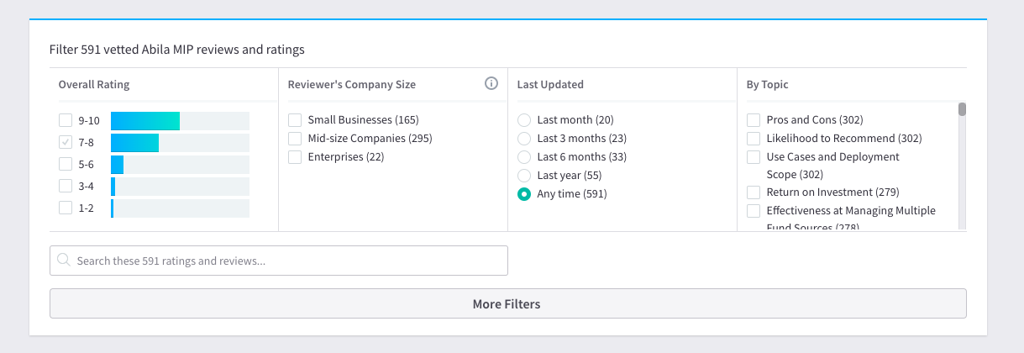Screen dimensions: 1024x353
Task: Click the 7-8 rating distribution bar
Action: (x=180, y=143)
